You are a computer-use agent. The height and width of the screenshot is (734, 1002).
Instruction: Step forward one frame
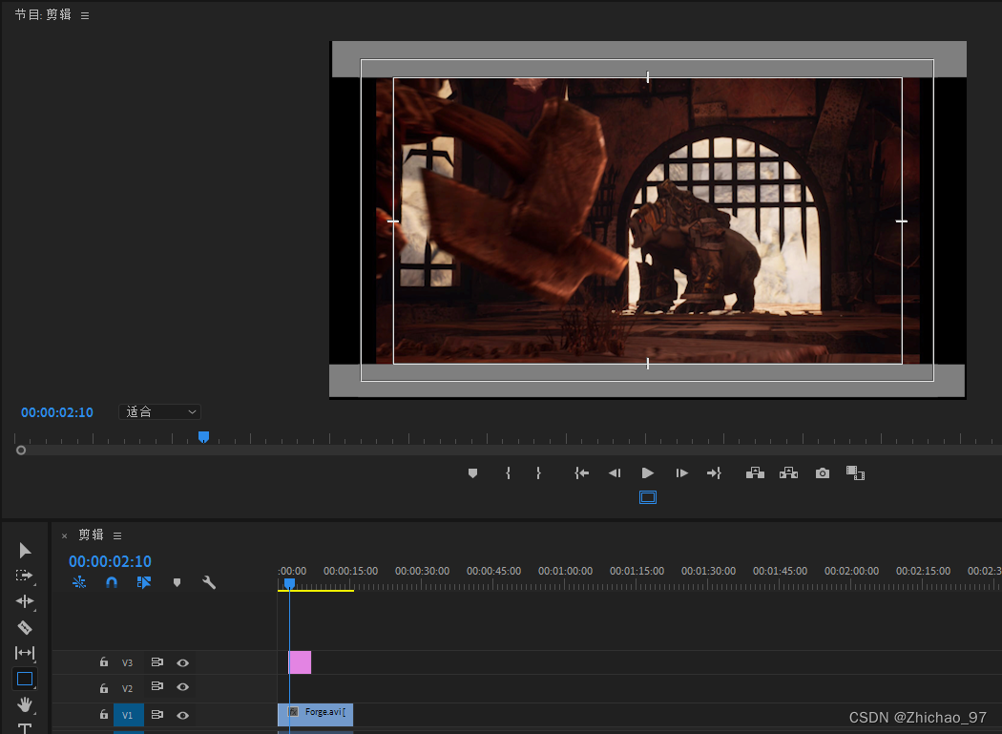(682, 473)
